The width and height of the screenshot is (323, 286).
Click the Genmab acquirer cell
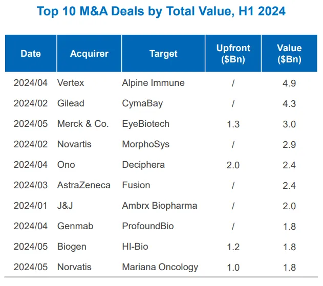[75, 226]
